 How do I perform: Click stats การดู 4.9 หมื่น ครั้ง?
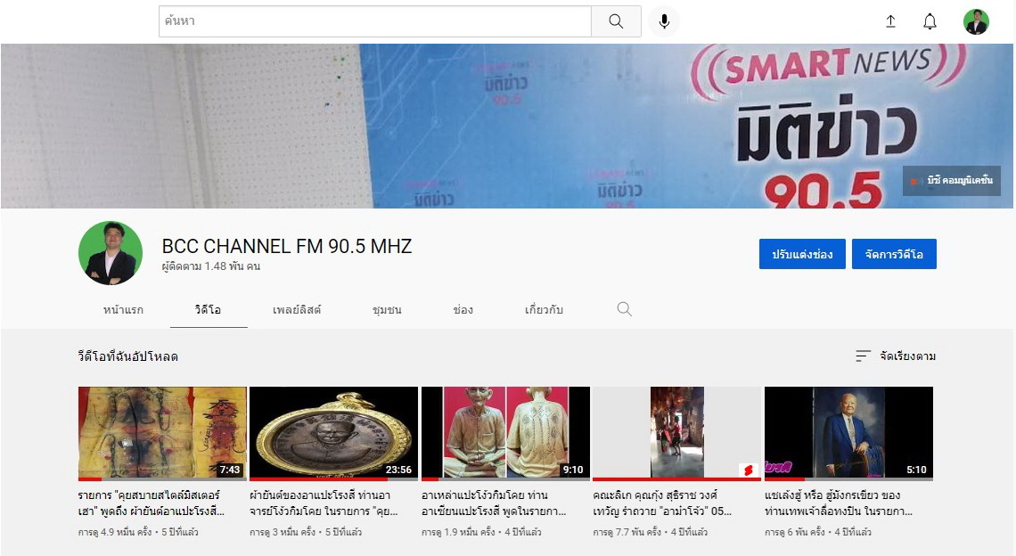click(115, 532)
